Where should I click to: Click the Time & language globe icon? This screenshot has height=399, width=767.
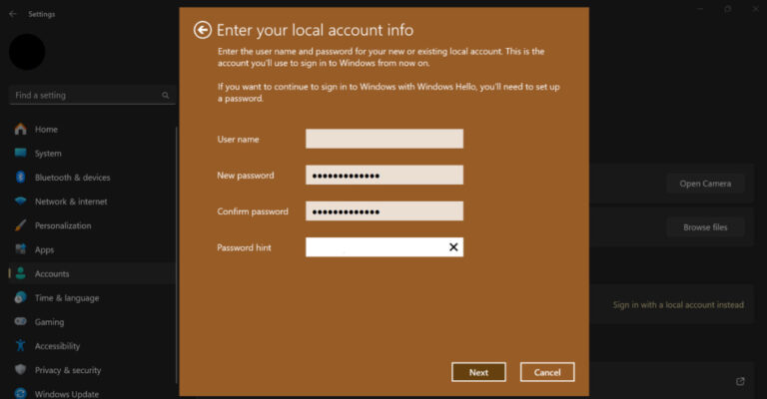21,297
